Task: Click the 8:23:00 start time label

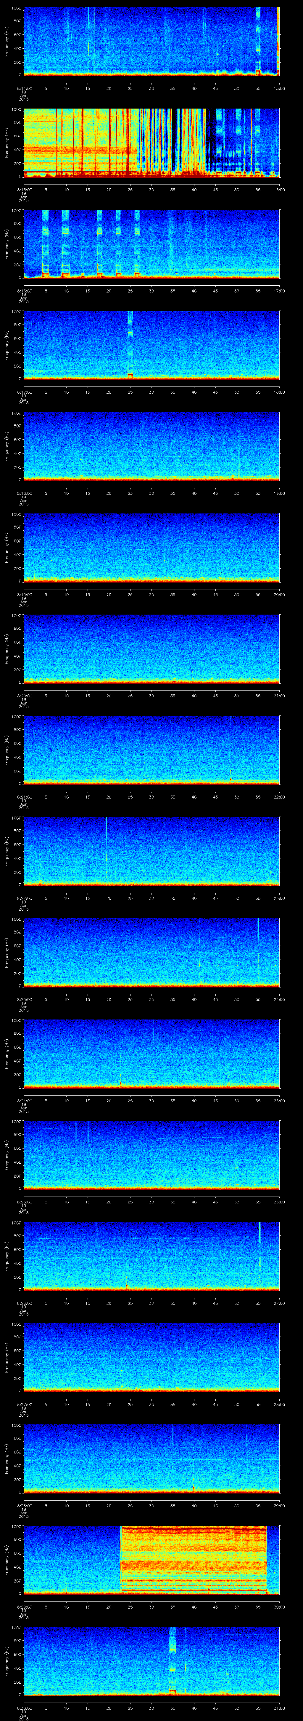Action: point(23,999)
